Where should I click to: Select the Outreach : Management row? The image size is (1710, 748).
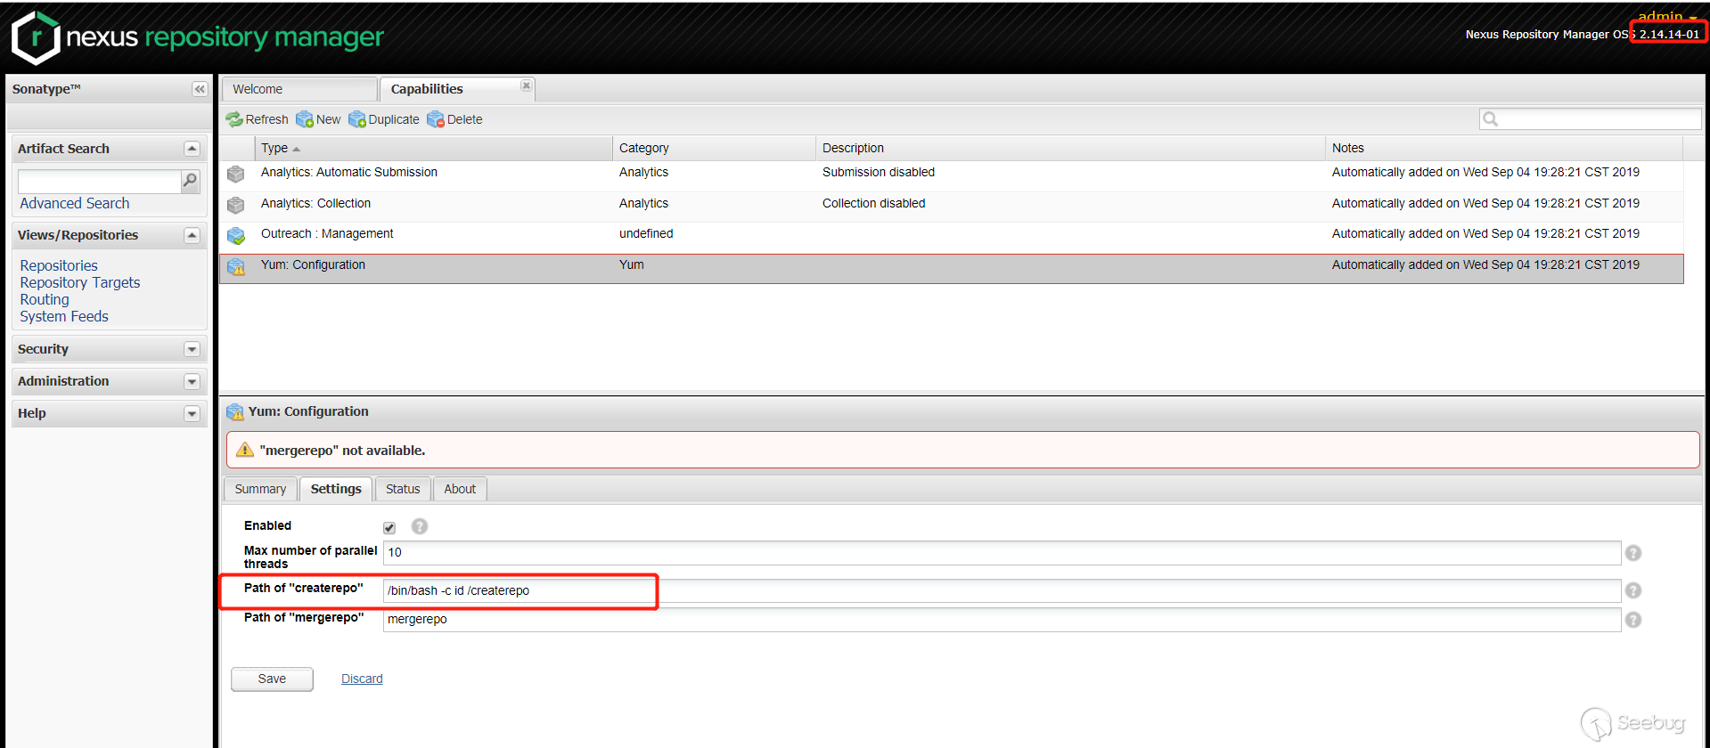click(x=952, y=237)
